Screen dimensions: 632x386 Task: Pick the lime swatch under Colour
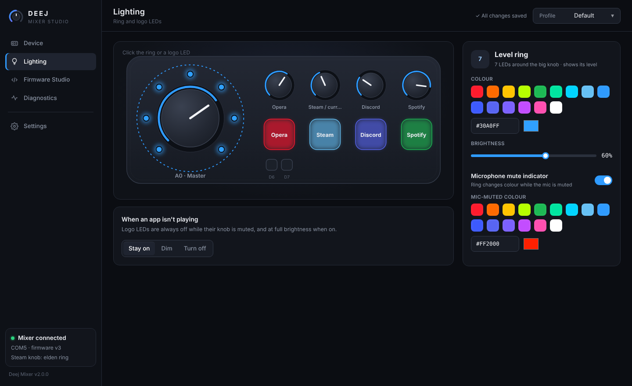(524, 92)
